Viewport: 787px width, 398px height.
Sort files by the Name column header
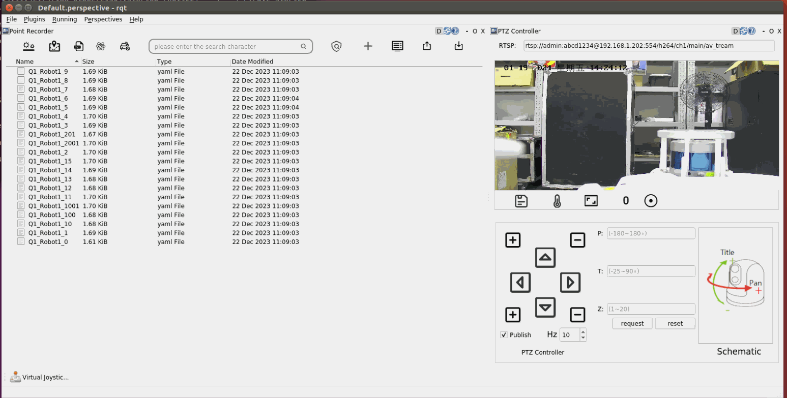pyautogui.click(x=24, y=62)
